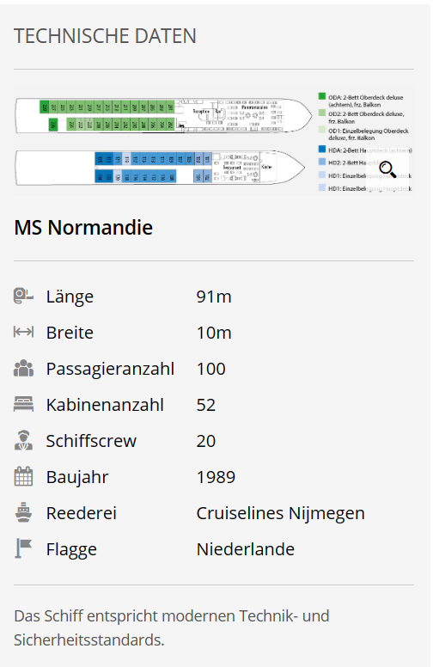This screenshot has height=667, width=433.
Task: Click the Technische Daten section title
Action: (x=105, y=36)
